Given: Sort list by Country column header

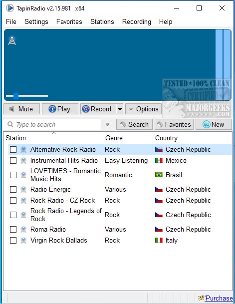Looking at the screenshot, I should (x=193, y=138).
